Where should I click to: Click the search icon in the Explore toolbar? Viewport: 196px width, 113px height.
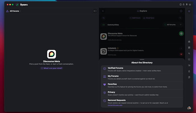coord(180,18)
